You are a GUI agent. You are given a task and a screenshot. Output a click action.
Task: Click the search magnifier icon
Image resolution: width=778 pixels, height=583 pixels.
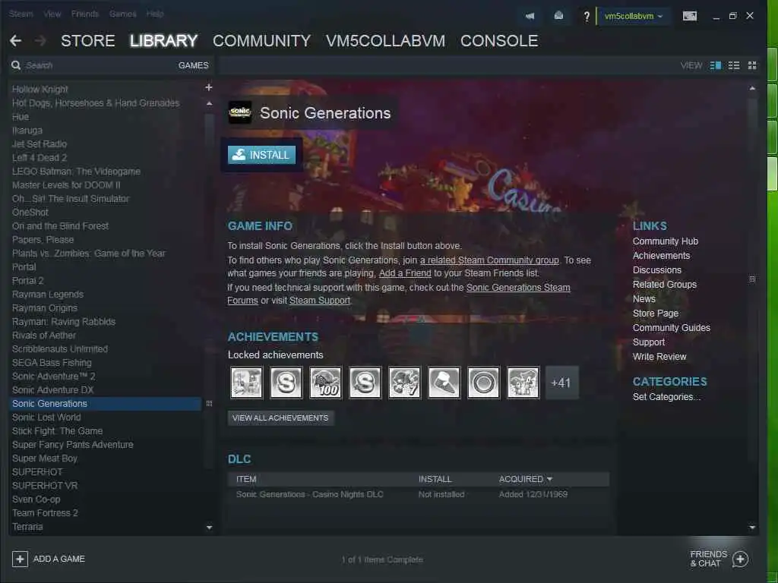(16, 65)
